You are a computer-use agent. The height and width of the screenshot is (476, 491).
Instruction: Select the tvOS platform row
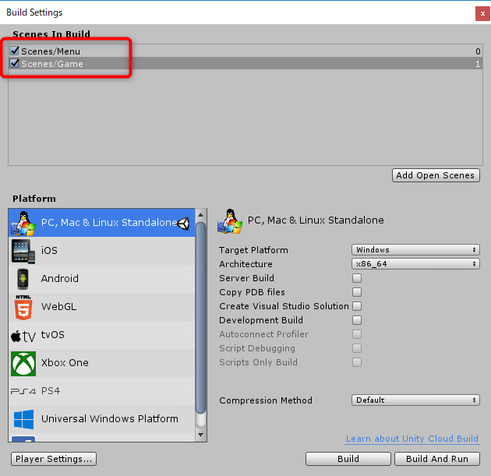pyautogui.click(x=102, y=335)
